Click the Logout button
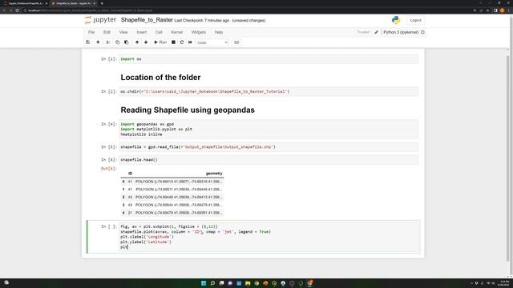This screenshot has height=288, width=513. [415, 20]
